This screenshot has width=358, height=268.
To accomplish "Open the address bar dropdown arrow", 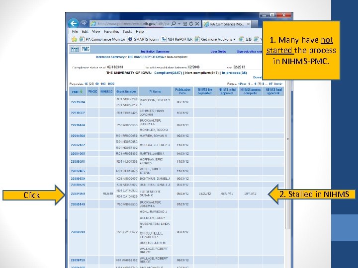I will (179, 24).
